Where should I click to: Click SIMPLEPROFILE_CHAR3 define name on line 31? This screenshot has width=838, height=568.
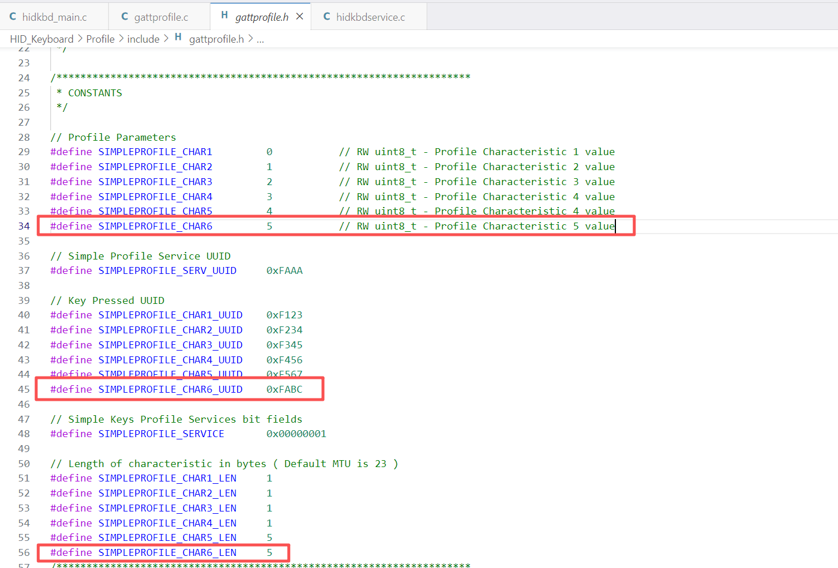click(x=155, y=182)
